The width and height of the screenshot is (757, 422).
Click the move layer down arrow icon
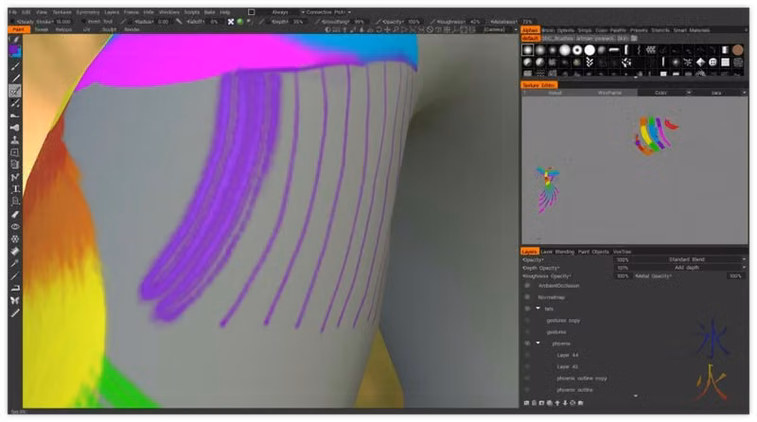565,403
